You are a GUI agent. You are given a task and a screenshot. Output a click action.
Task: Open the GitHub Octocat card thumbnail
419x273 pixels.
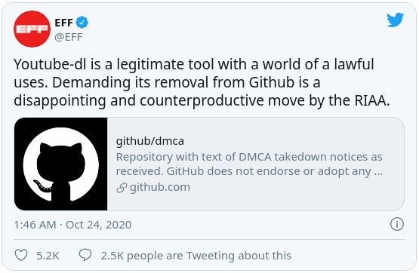[61, 164]
